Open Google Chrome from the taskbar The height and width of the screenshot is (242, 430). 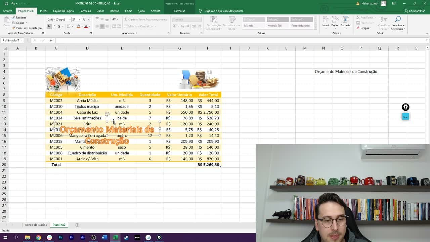pyautogui.click(x=38, y=237)
